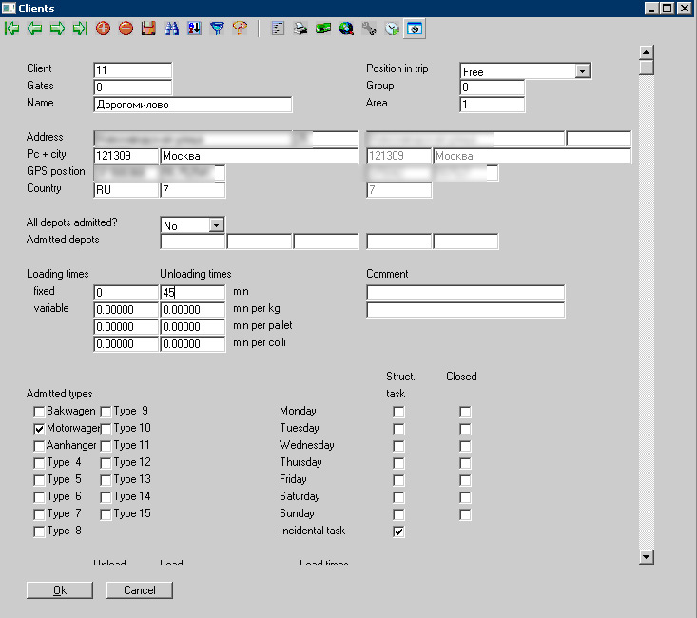This screenshot has width=697, height=618.
Task: Save the record with floppy disk icon
Action: coord(148,29)
